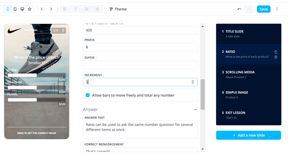Click the Nike swoosh logo in preview

coord(14,30)
